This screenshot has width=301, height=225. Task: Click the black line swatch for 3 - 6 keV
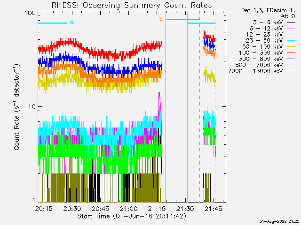(291, 23)
